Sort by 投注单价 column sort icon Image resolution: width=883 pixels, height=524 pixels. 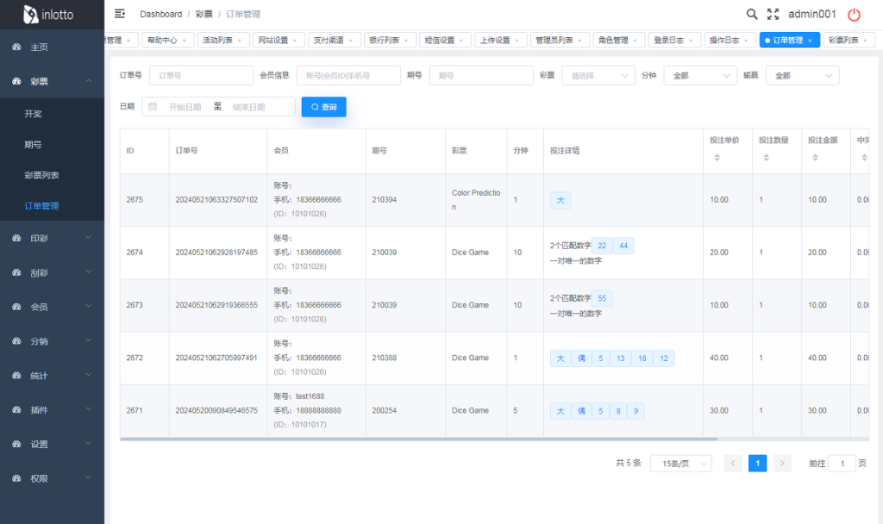coord(717,158)
